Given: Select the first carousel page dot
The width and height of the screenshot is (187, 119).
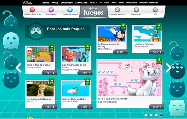Looking at the screenshot, I should 146,115.
